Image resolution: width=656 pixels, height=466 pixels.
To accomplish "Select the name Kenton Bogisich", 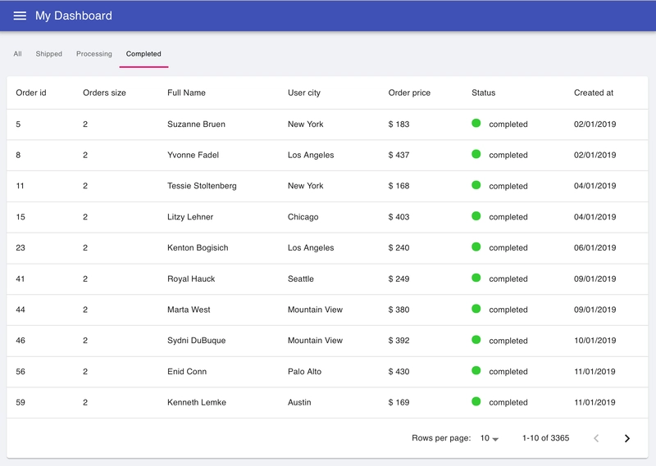I will 198,248.
